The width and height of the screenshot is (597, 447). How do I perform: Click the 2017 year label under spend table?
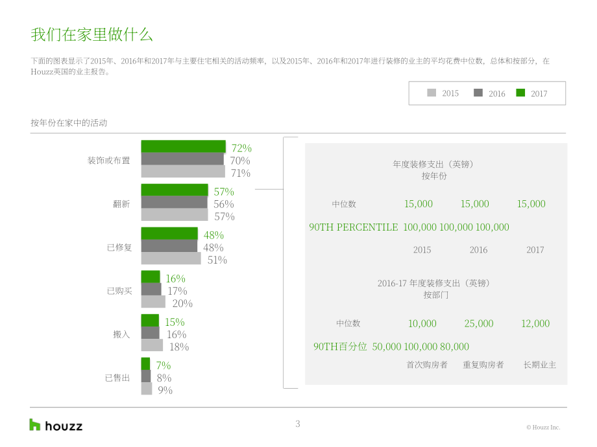(535, 249)
